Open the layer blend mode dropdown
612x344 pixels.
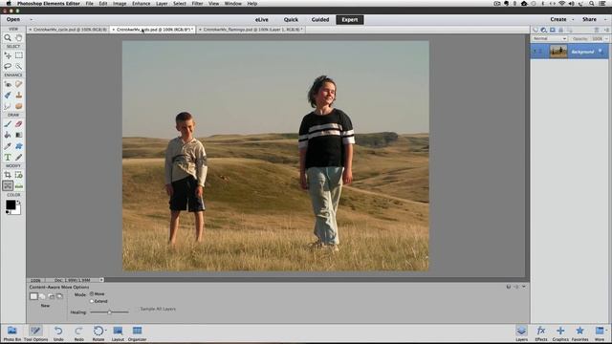[550, 38]
